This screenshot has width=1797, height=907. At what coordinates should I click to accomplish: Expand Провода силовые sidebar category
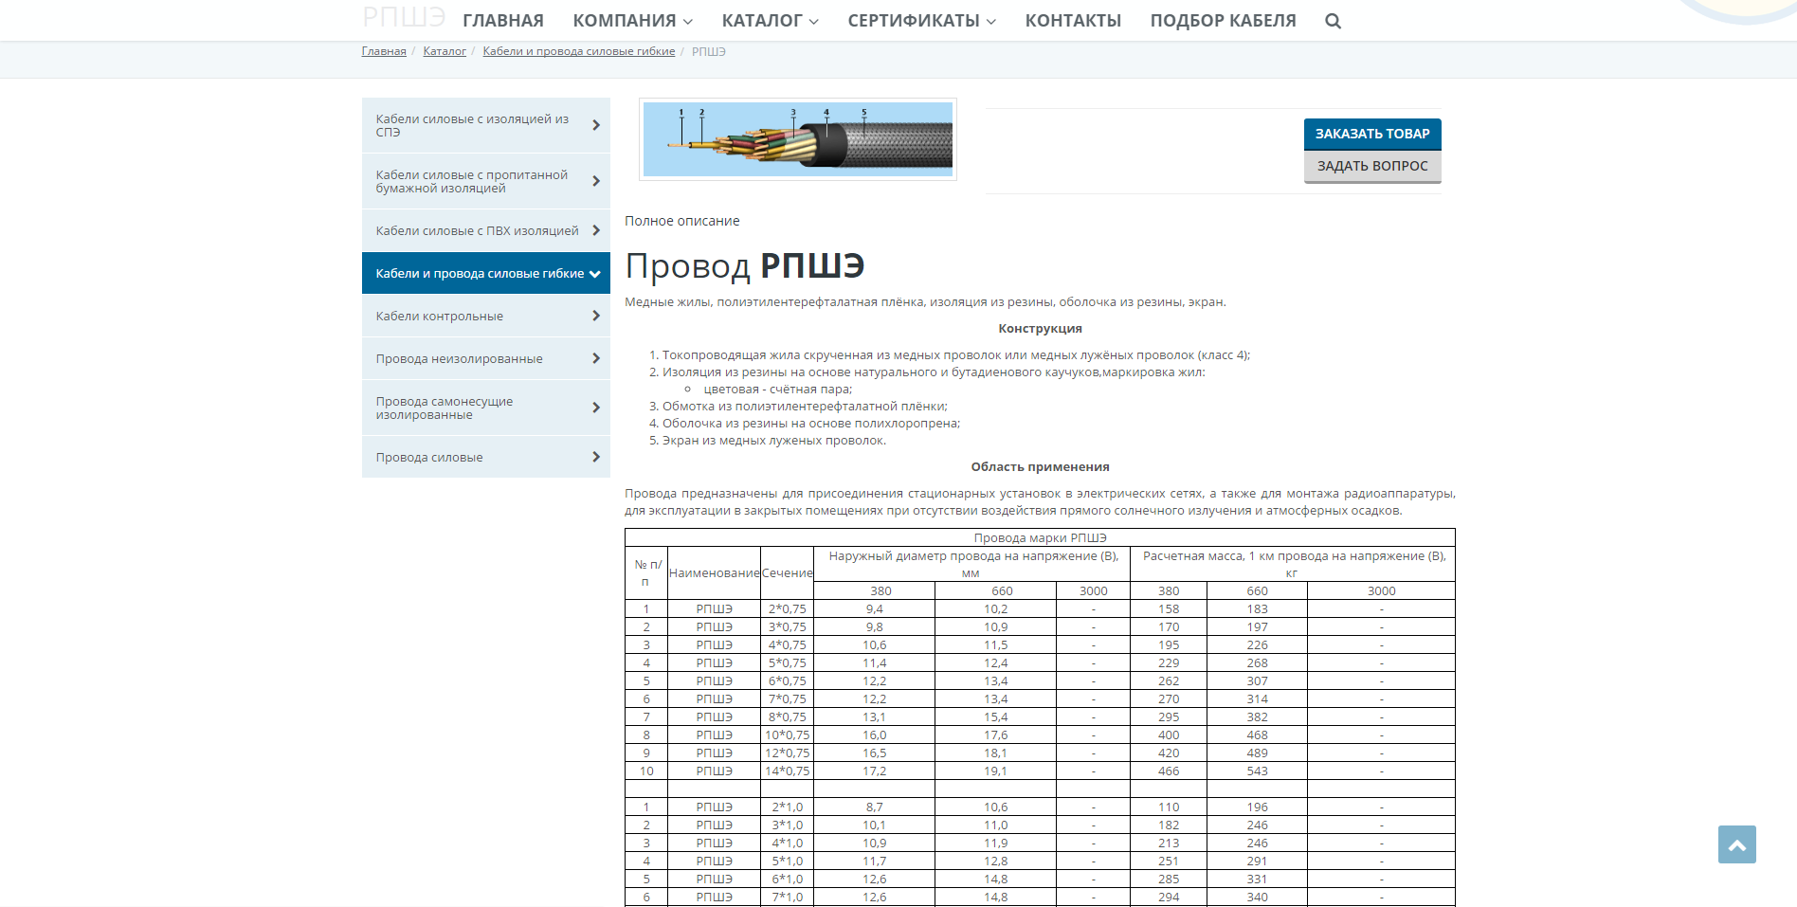point(486,457)
